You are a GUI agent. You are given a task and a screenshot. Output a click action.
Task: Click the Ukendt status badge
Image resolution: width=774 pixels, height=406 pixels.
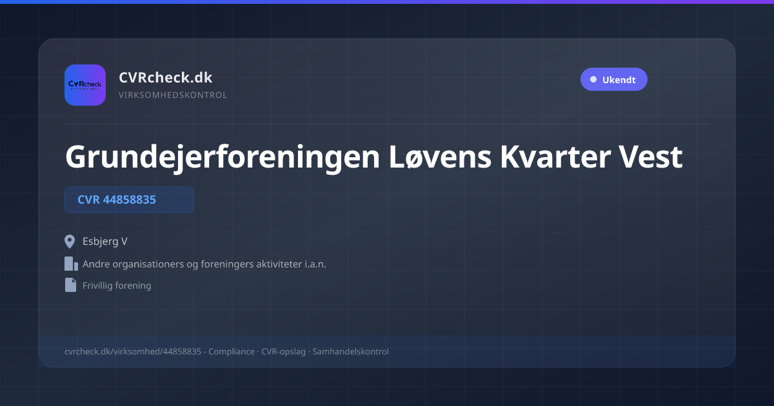tap(614, 79)
